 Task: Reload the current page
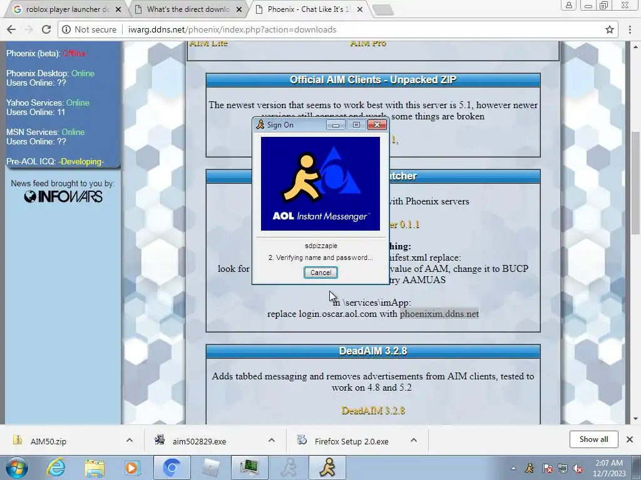(46, 29)
